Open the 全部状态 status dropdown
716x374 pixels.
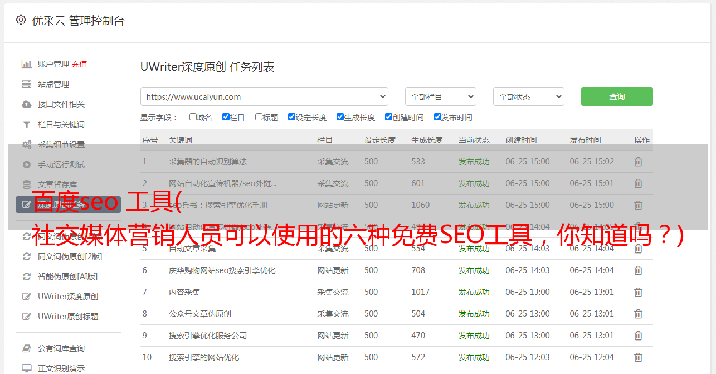pos(528,96)
